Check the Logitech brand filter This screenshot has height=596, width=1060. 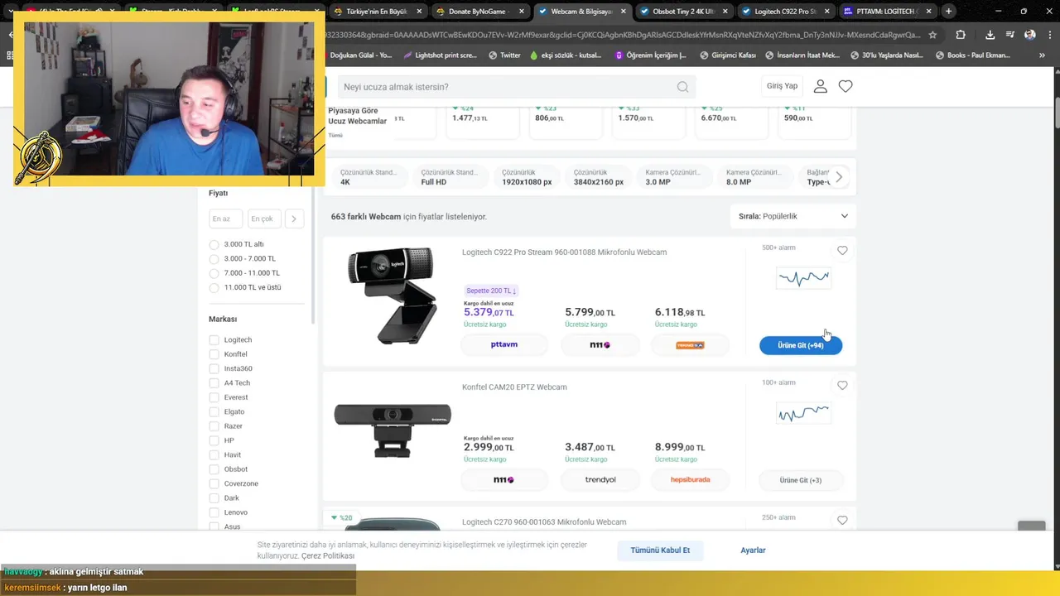coord(214,340)
